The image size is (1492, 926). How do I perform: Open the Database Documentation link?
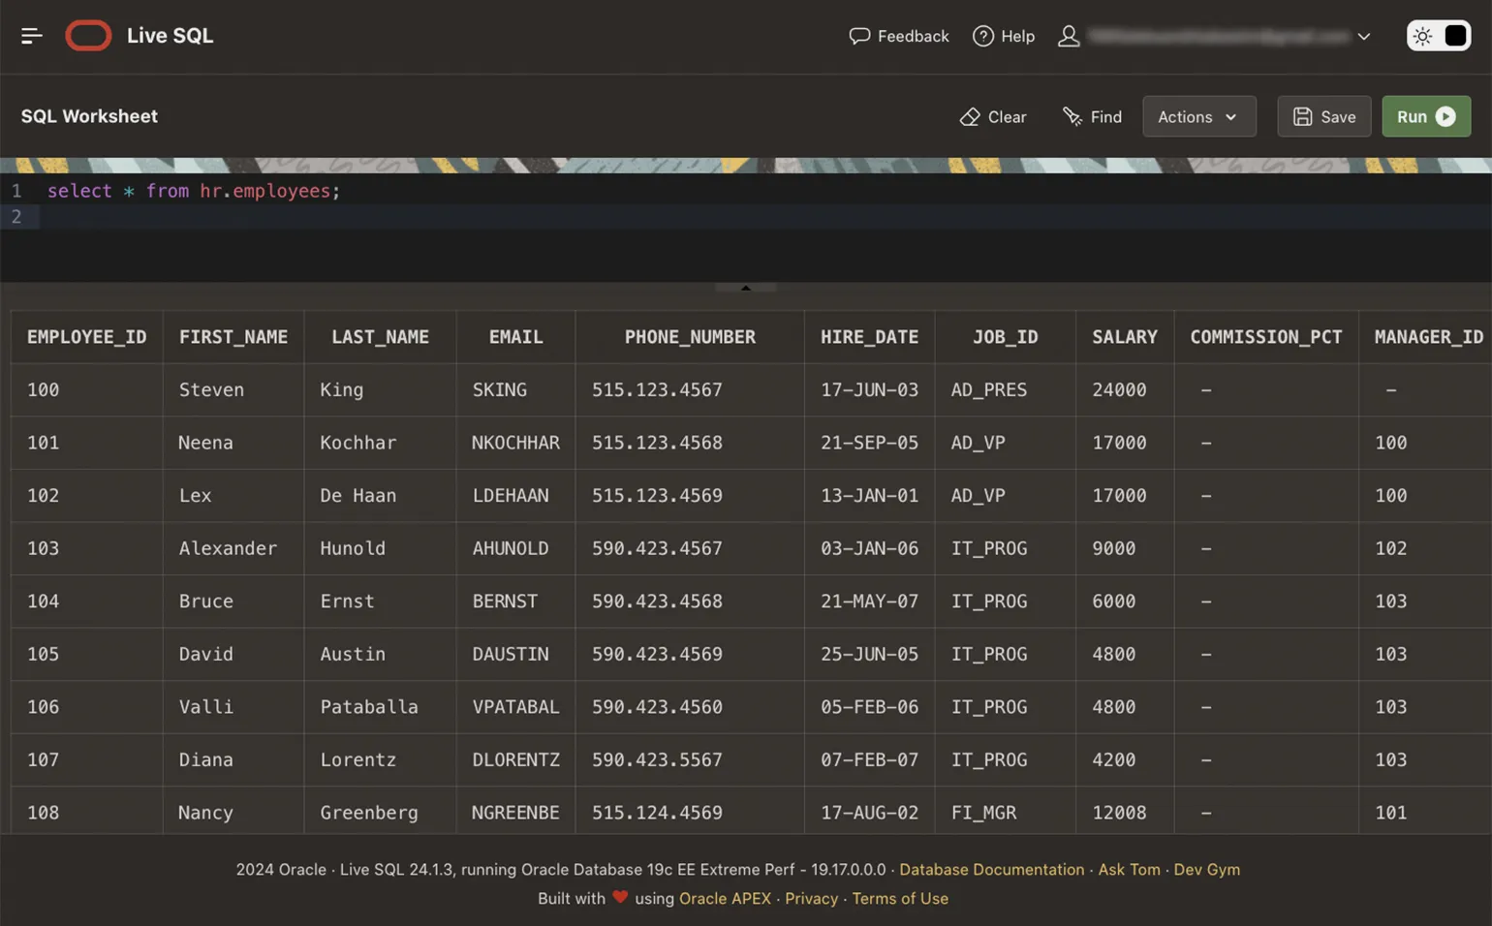tap(991, 870)
